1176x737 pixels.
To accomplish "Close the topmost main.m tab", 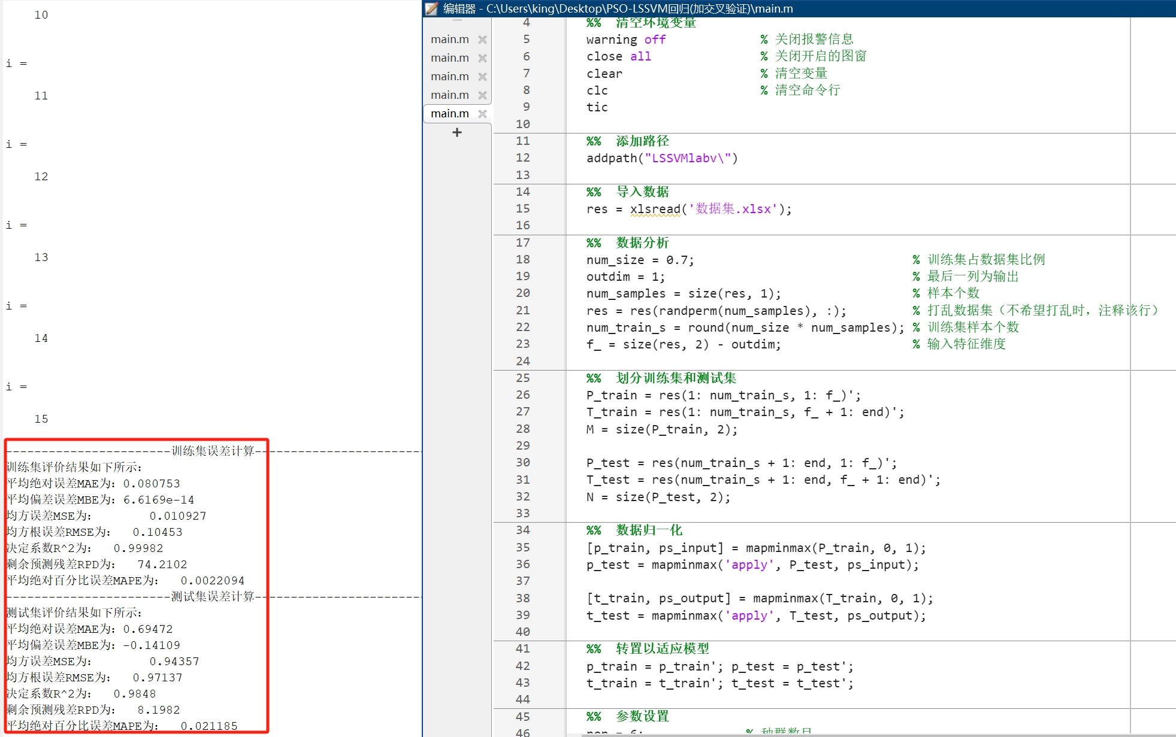I will point(482,40).
